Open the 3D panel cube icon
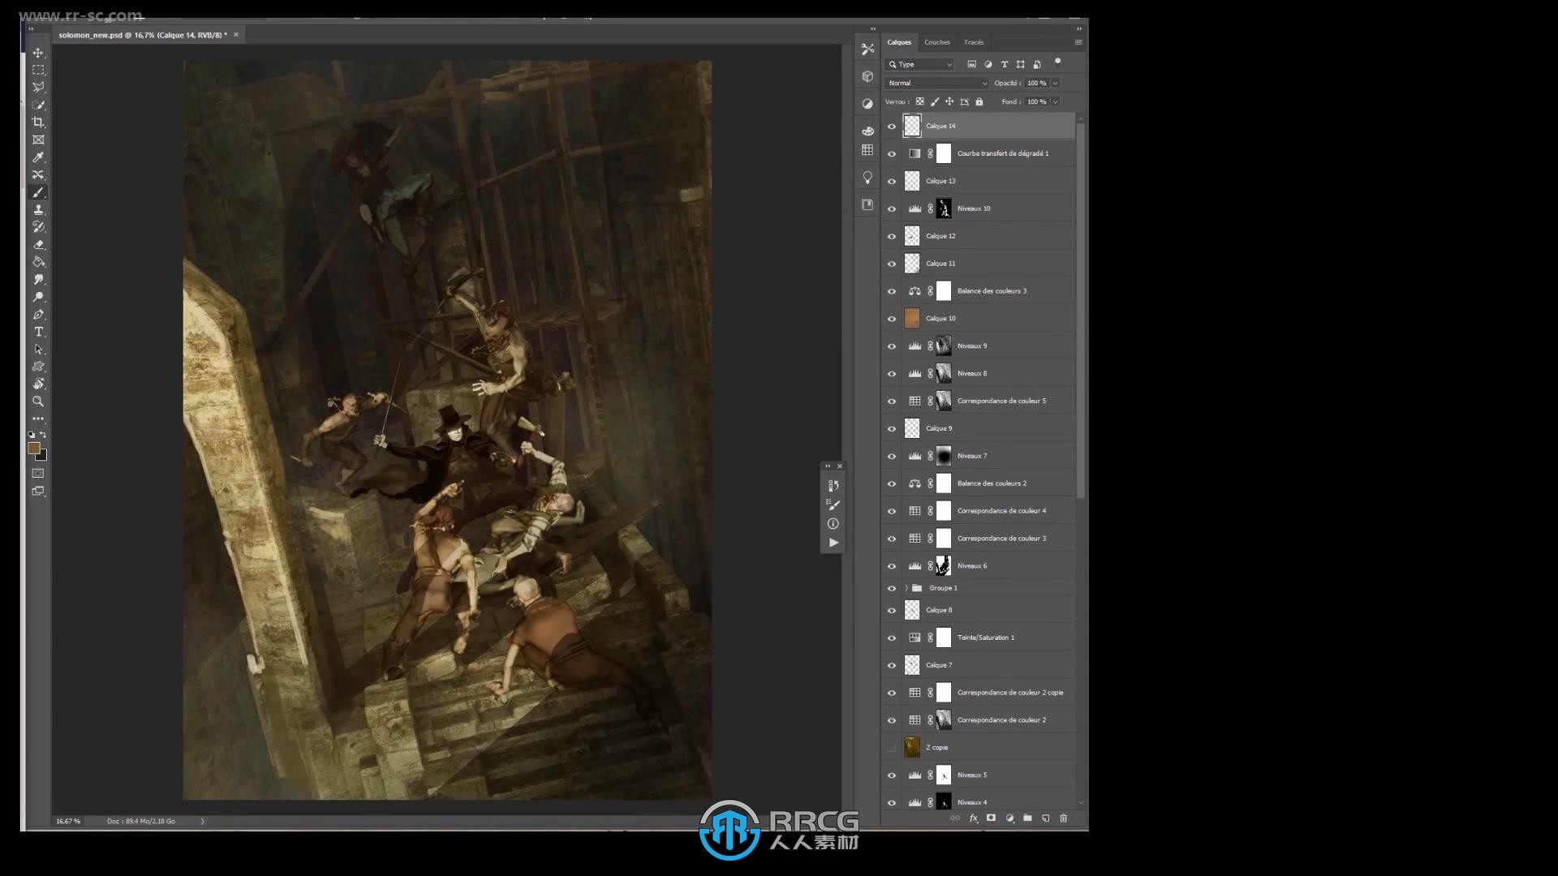Viewport: 1558px width, 876px height. (867, 76)
